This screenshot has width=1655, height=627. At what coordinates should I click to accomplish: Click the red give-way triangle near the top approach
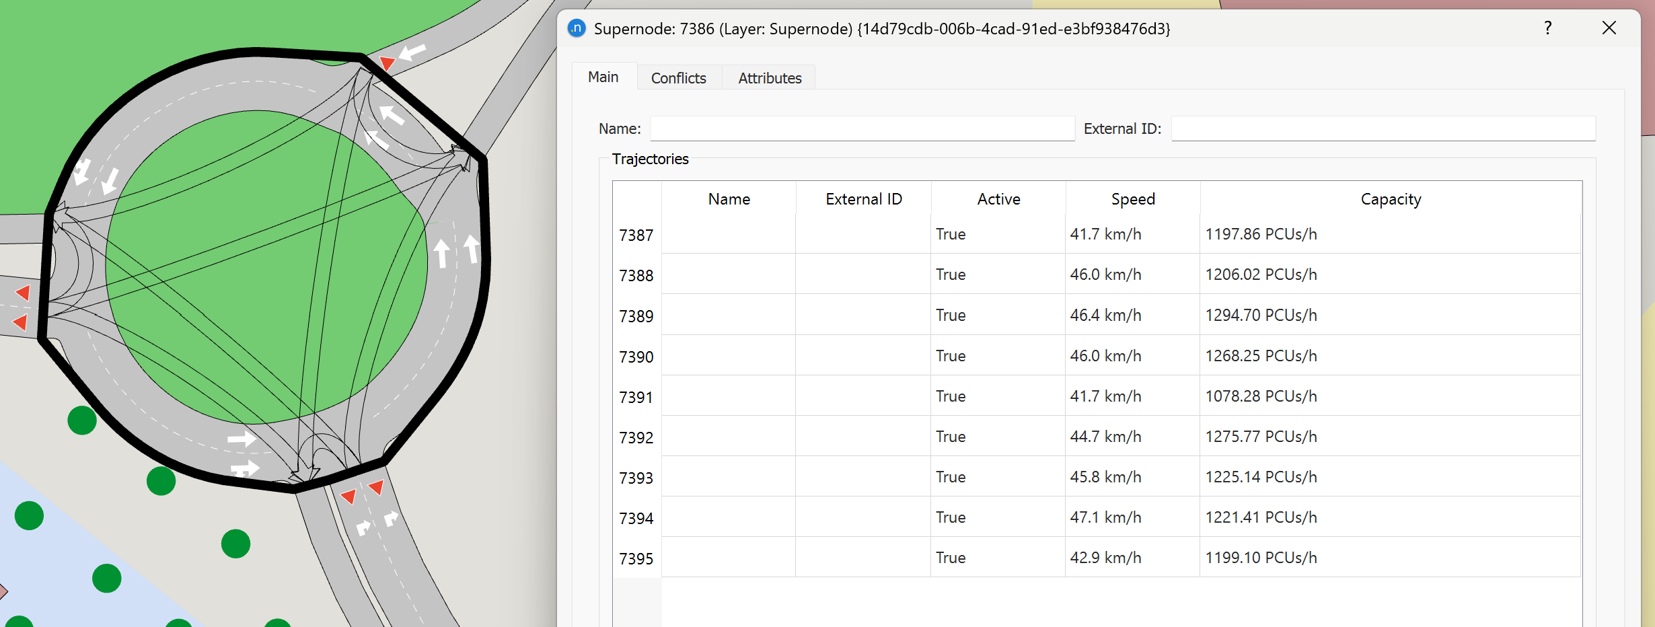click(x=388, y=63)
